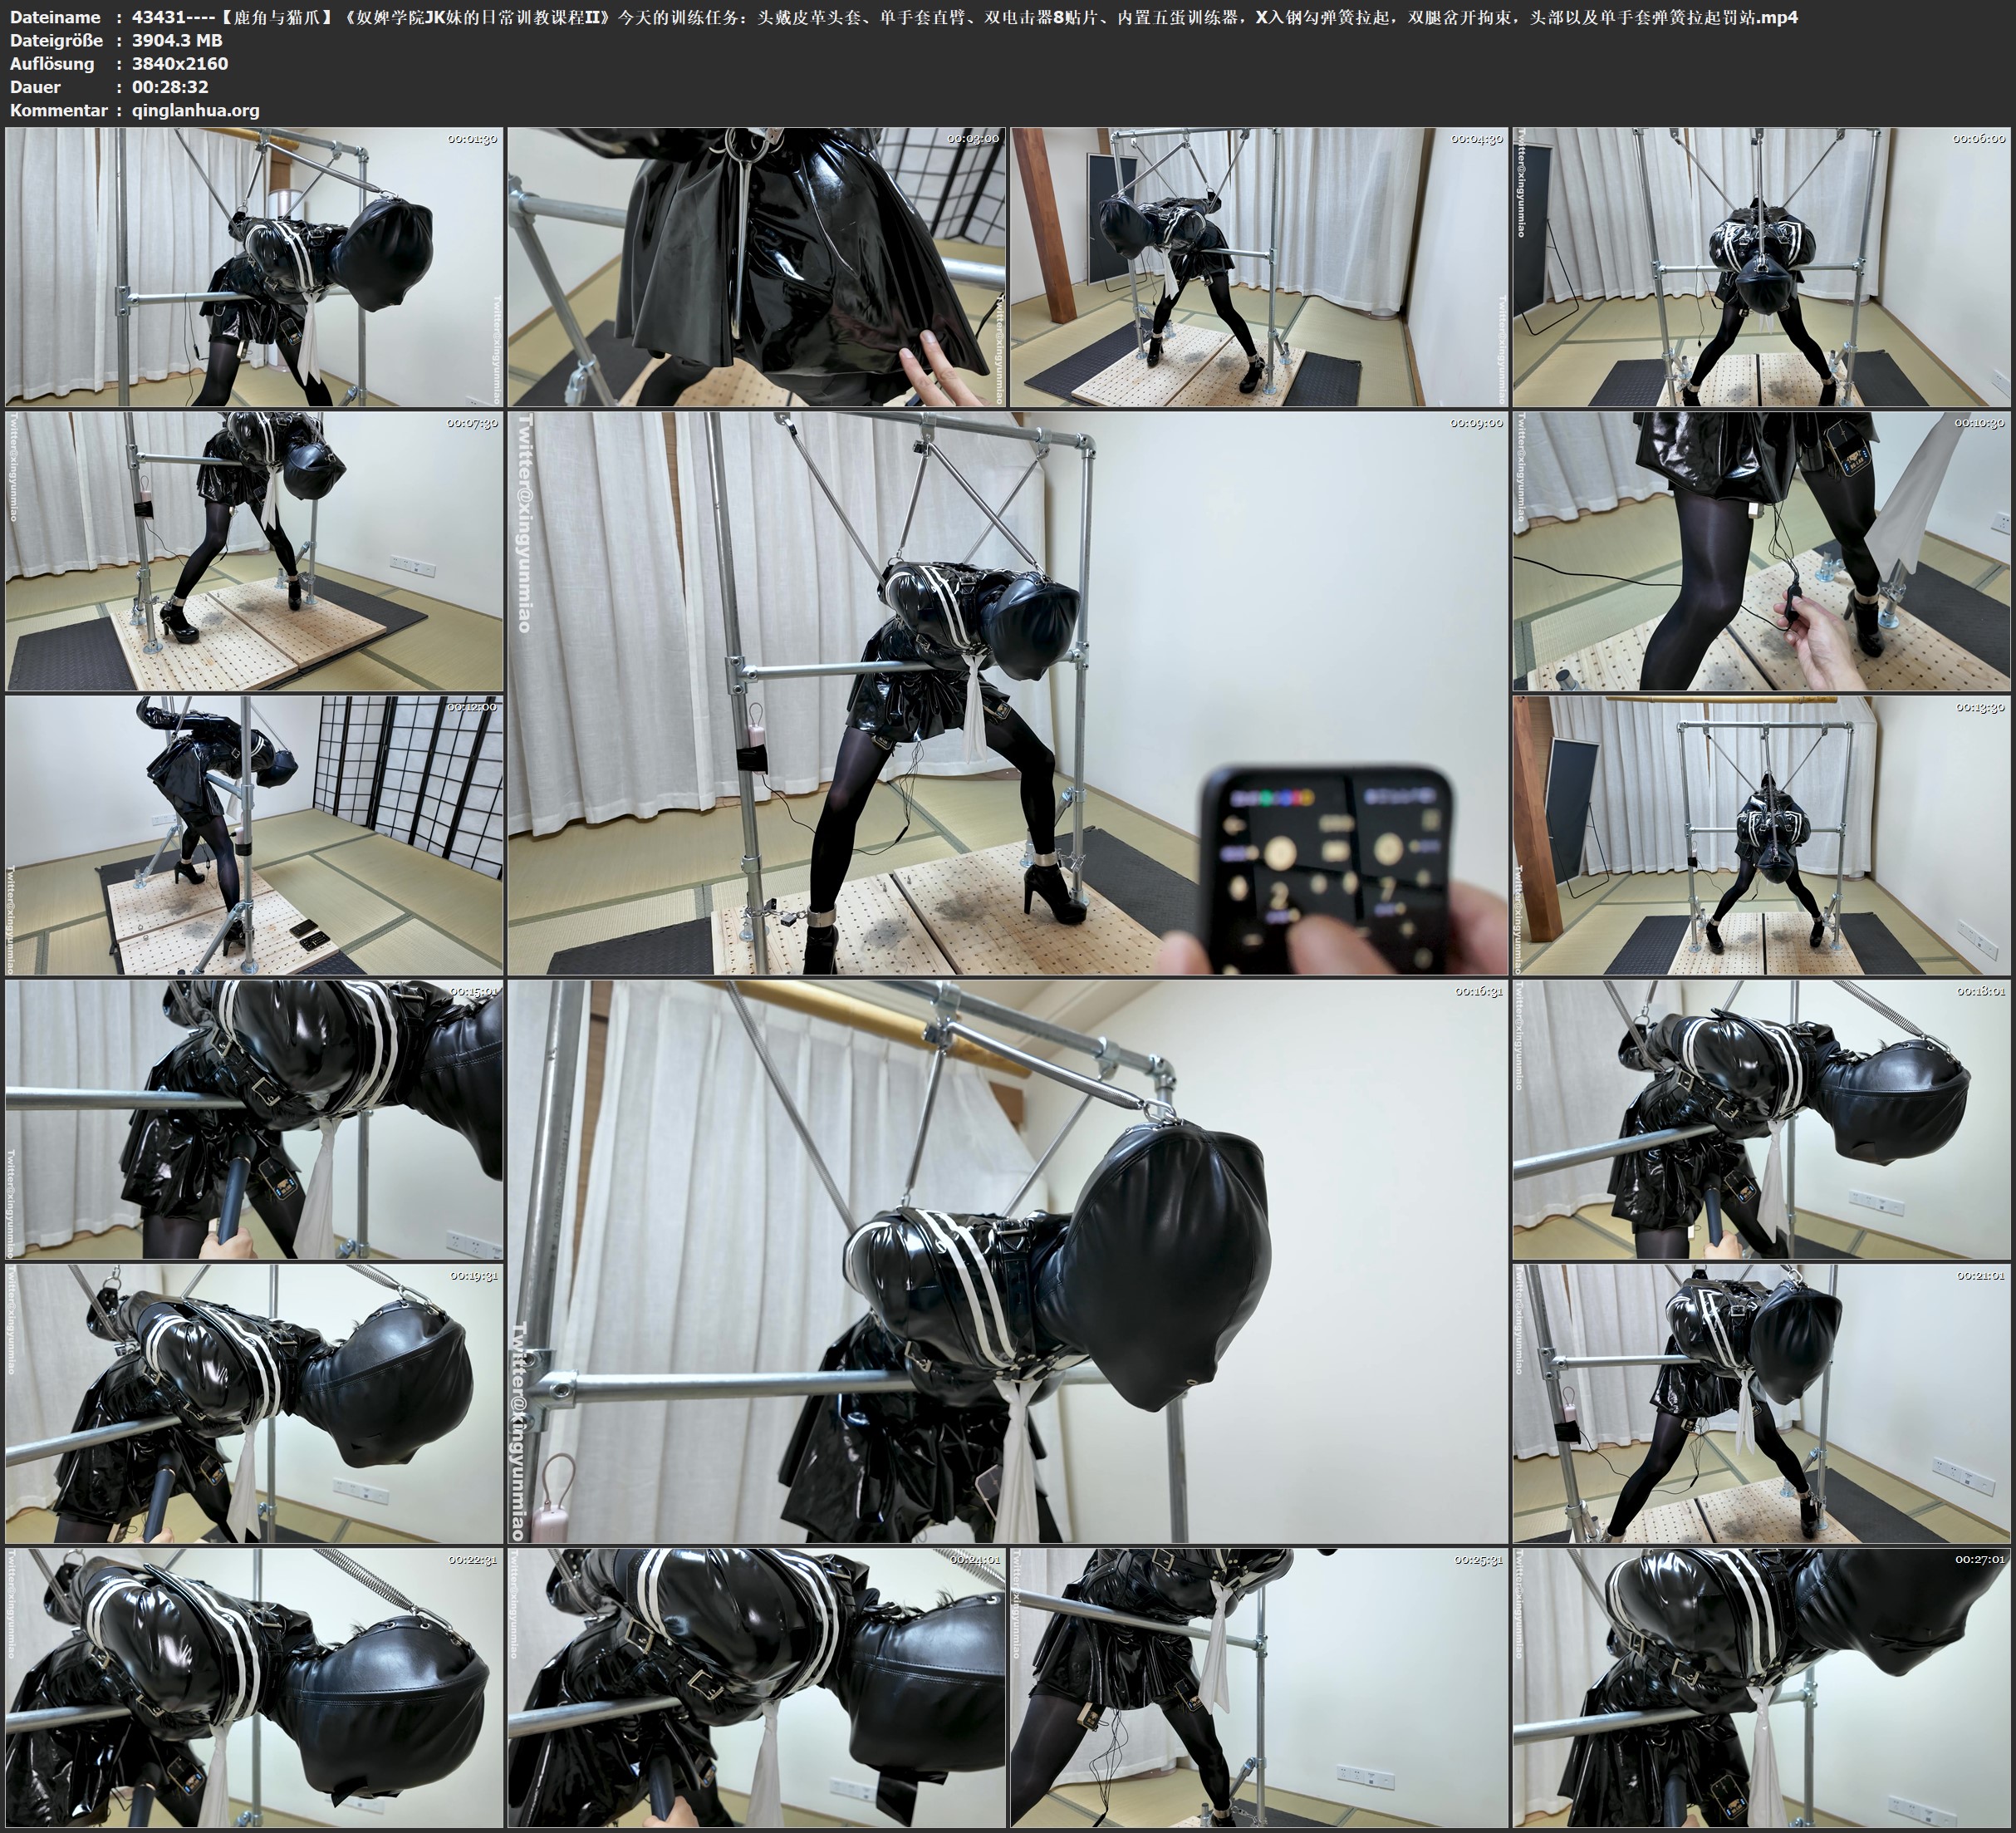Click the 3840x2160 resolution value
Image resolution: width=2016 pixels, height=1833 pixels.
(180, 63)
